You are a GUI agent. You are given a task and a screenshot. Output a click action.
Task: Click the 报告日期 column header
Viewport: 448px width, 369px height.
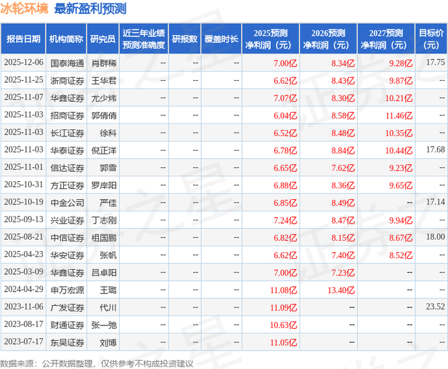pyautogui.click(x=23, y=39)
